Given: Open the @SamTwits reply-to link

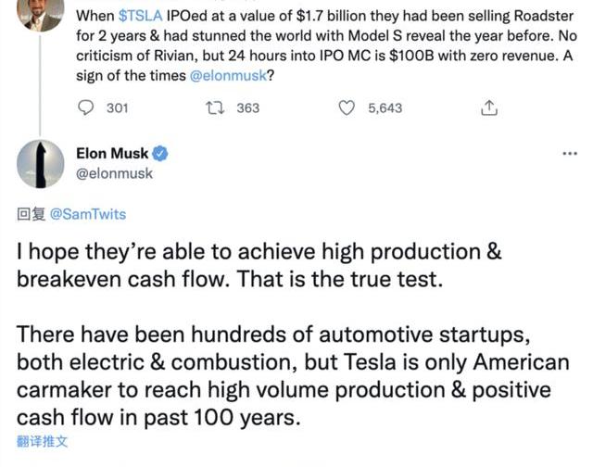Looking at the screenshot, I should click(88, 214).
